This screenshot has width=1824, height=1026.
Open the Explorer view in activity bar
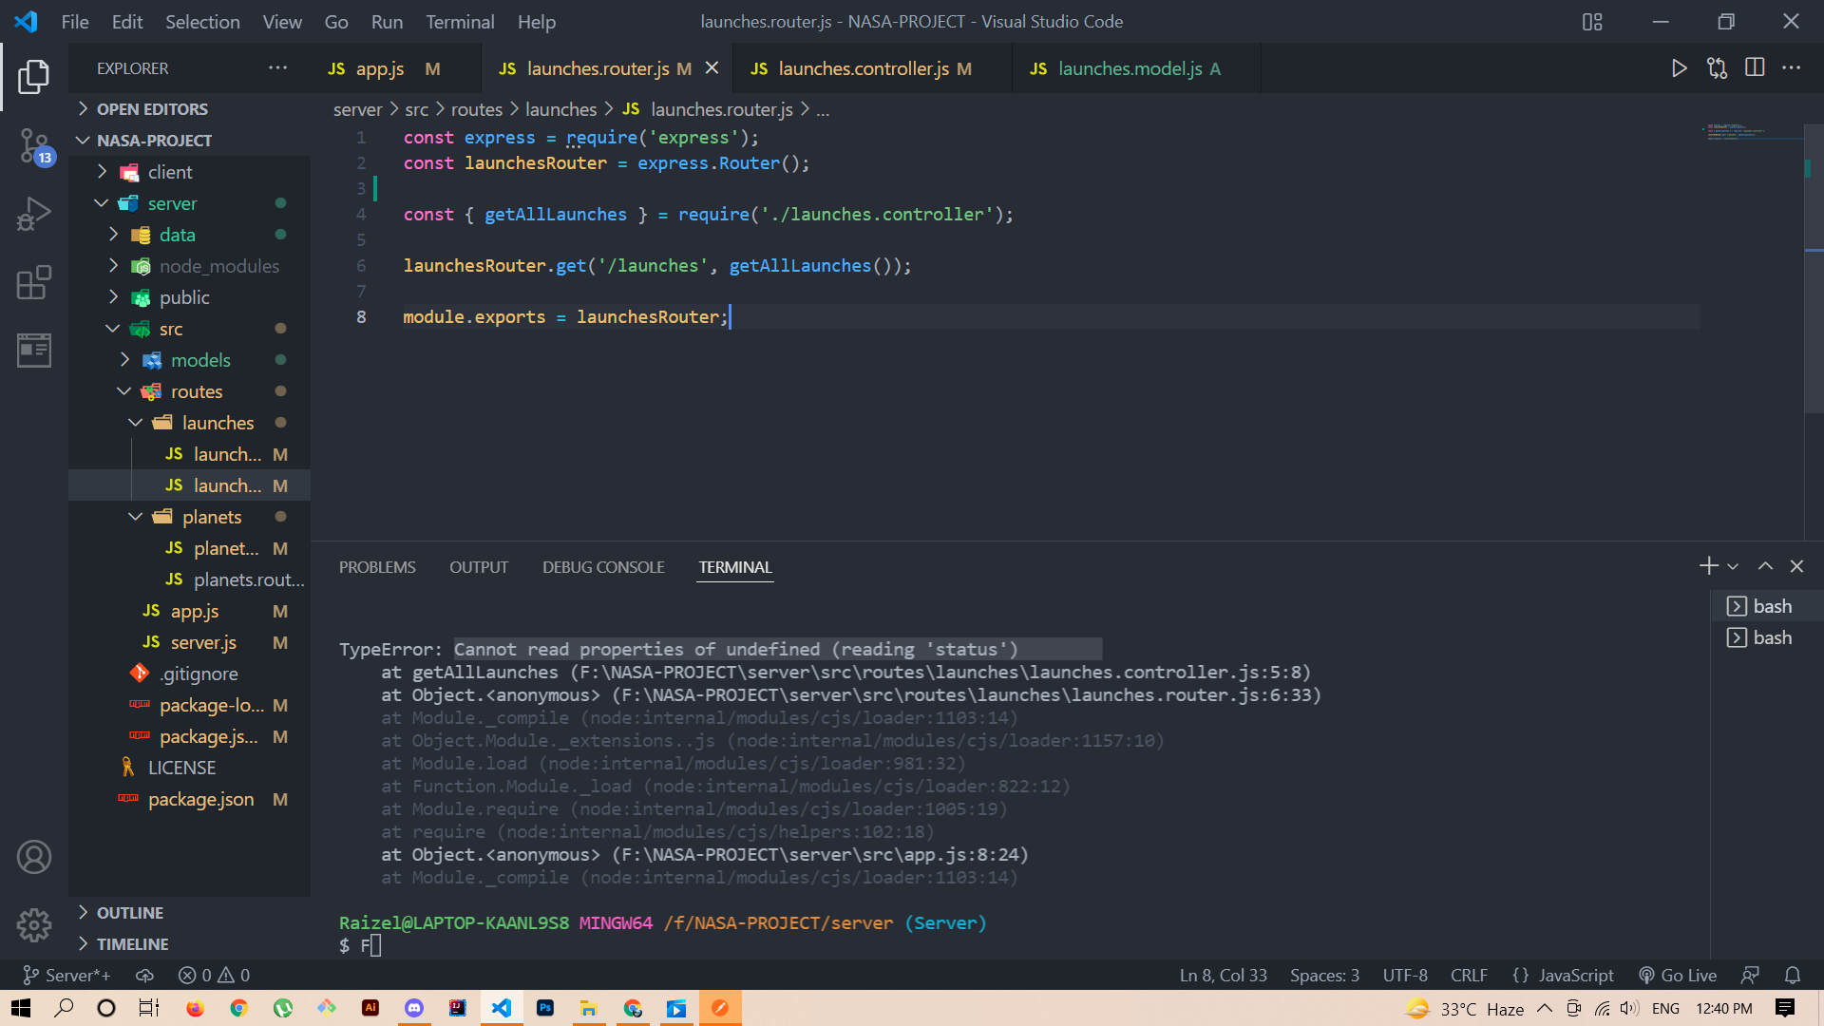(34, 76)
